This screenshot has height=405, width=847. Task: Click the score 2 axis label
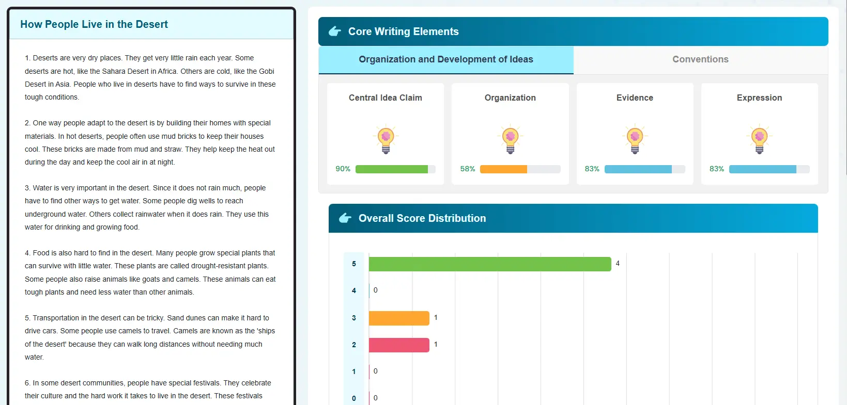(354, 345)
